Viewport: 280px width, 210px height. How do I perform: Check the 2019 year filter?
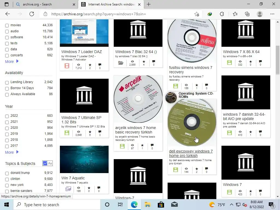(7, 134)
